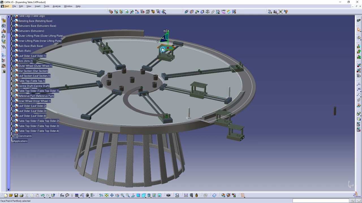Toggle the multi-view layout icon
Image resolution: width=362 pixels, height=203 pixels.
pos(138,195)
